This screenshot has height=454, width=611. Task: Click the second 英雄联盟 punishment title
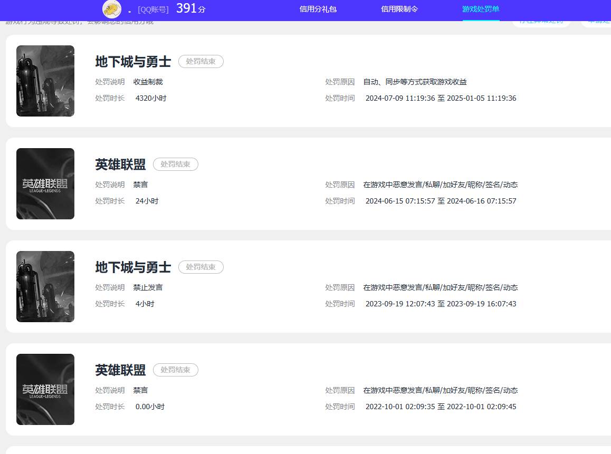(x=120, y=164)
